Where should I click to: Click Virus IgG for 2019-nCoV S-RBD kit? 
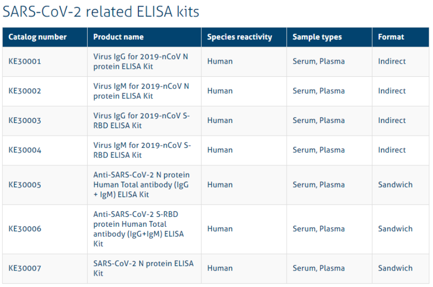point(141,121)
